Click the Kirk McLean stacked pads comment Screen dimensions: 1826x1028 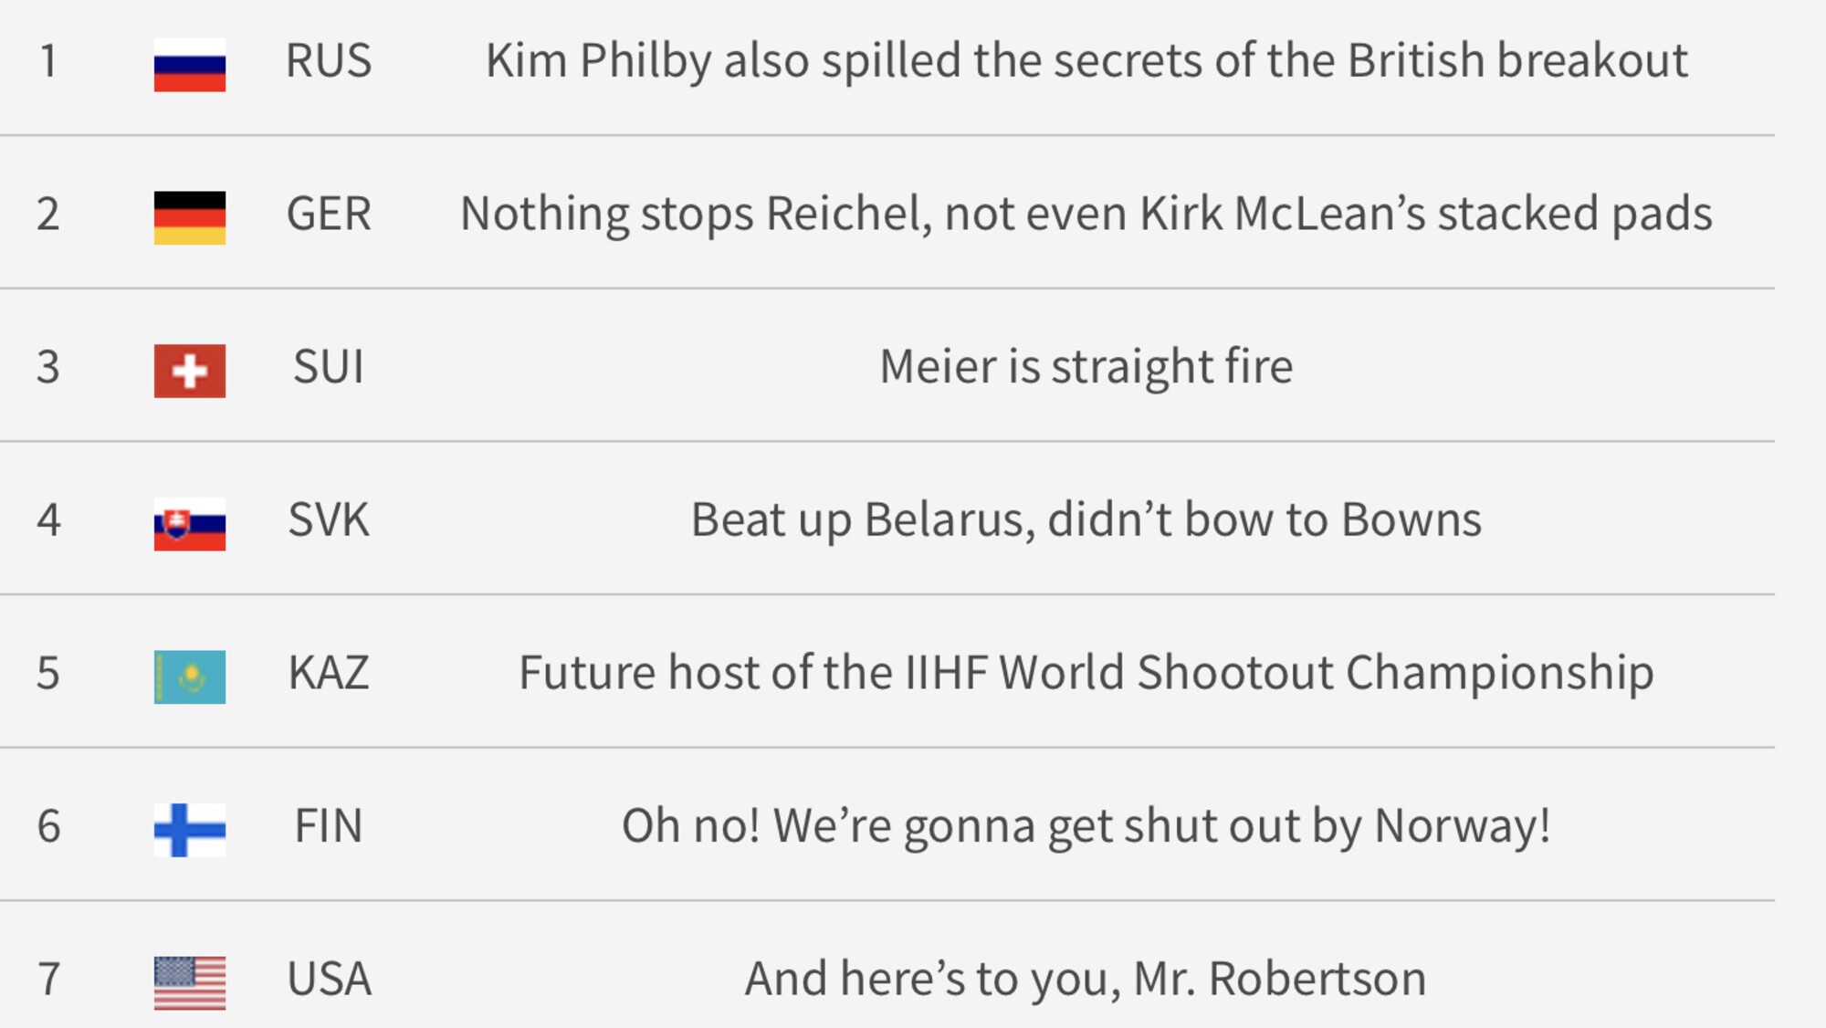pyautogui.click(x=1086, y=215)
